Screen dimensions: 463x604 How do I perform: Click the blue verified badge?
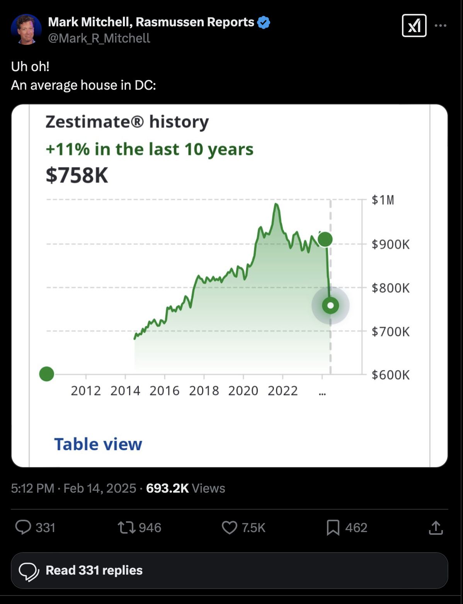(264, 22)
